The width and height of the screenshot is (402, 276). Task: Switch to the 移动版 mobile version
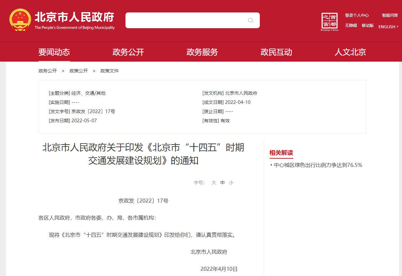coord(368,26)
